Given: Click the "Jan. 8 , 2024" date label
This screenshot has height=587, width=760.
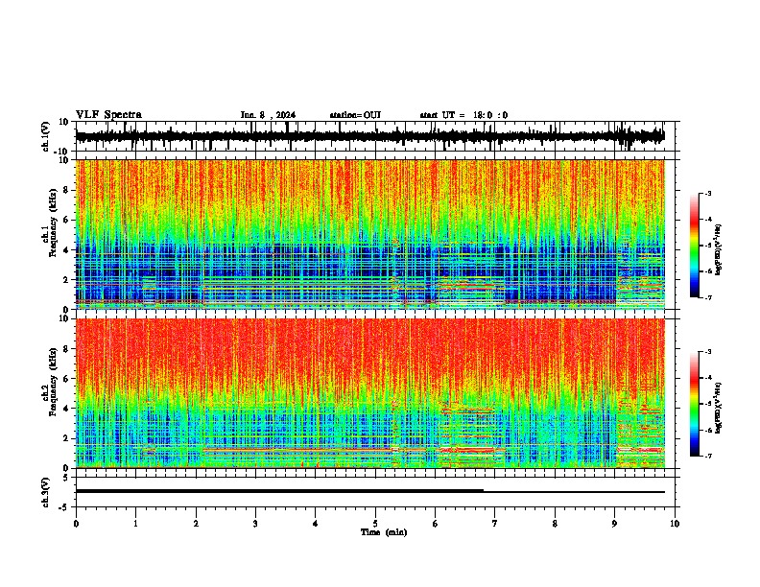Looking at the screenshot, I should (268, 115).
